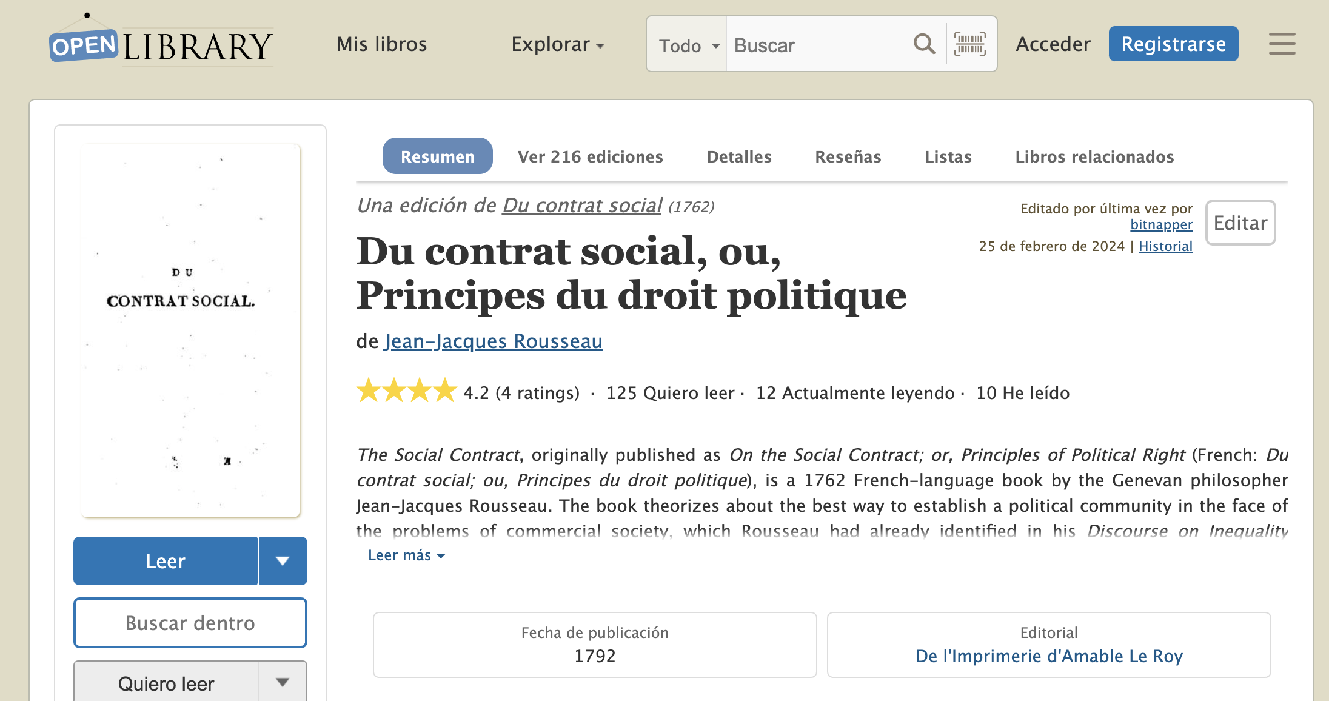Open the bitnapper user link
1329x701 pixels.
pos(1161,224)
